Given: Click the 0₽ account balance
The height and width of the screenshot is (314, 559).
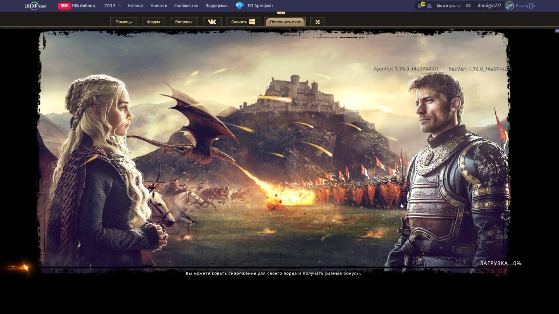Looking at the screenshot, I should click(468, 6).
